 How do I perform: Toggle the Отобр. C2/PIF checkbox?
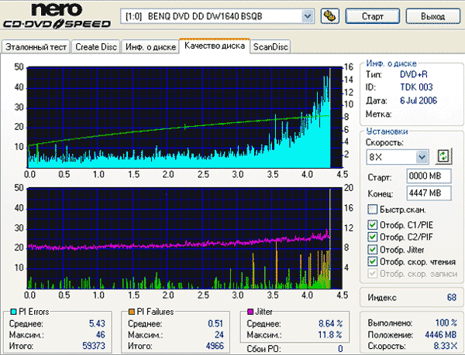click(373, 237)
